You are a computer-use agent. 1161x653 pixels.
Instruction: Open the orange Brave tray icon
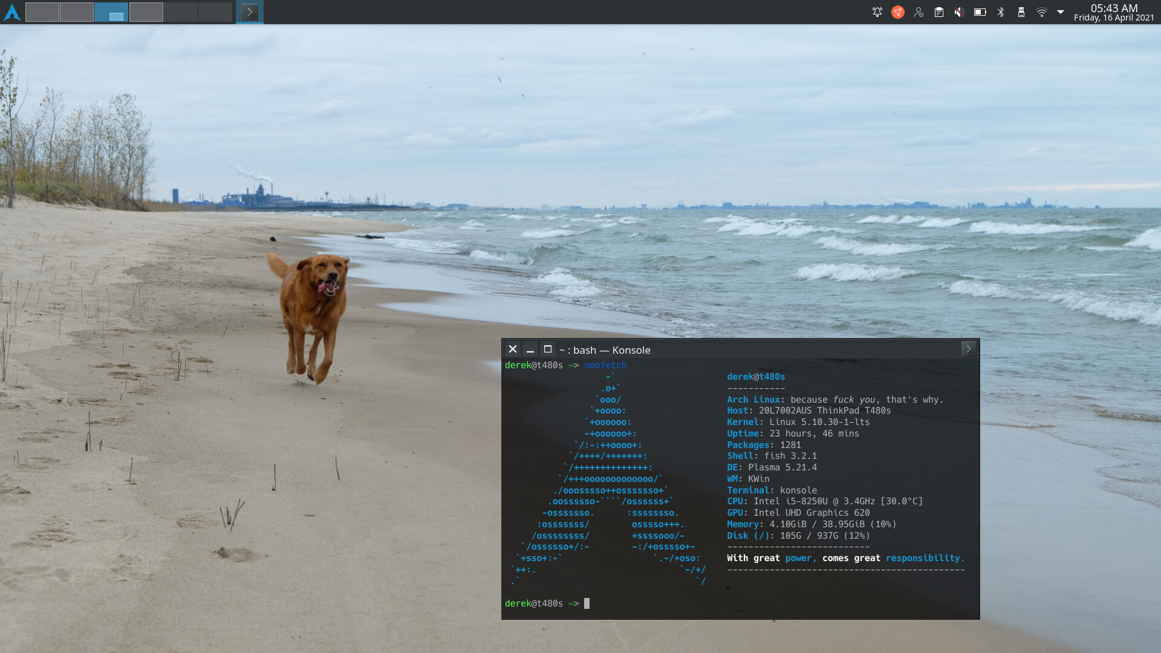tap(898, 12)
